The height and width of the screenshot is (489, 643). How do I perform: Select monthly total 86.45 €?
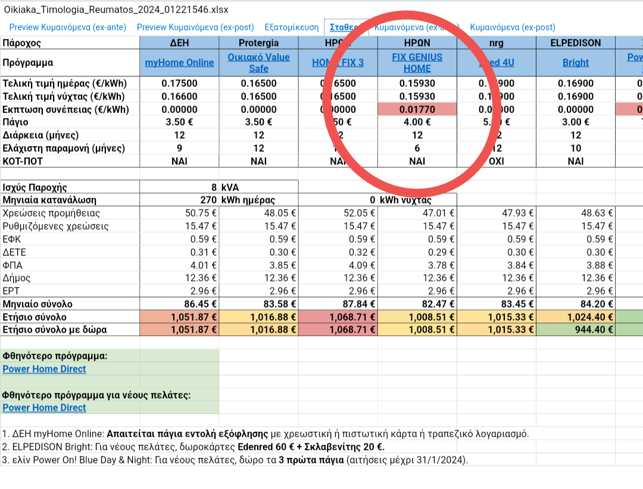pos(179,304)
